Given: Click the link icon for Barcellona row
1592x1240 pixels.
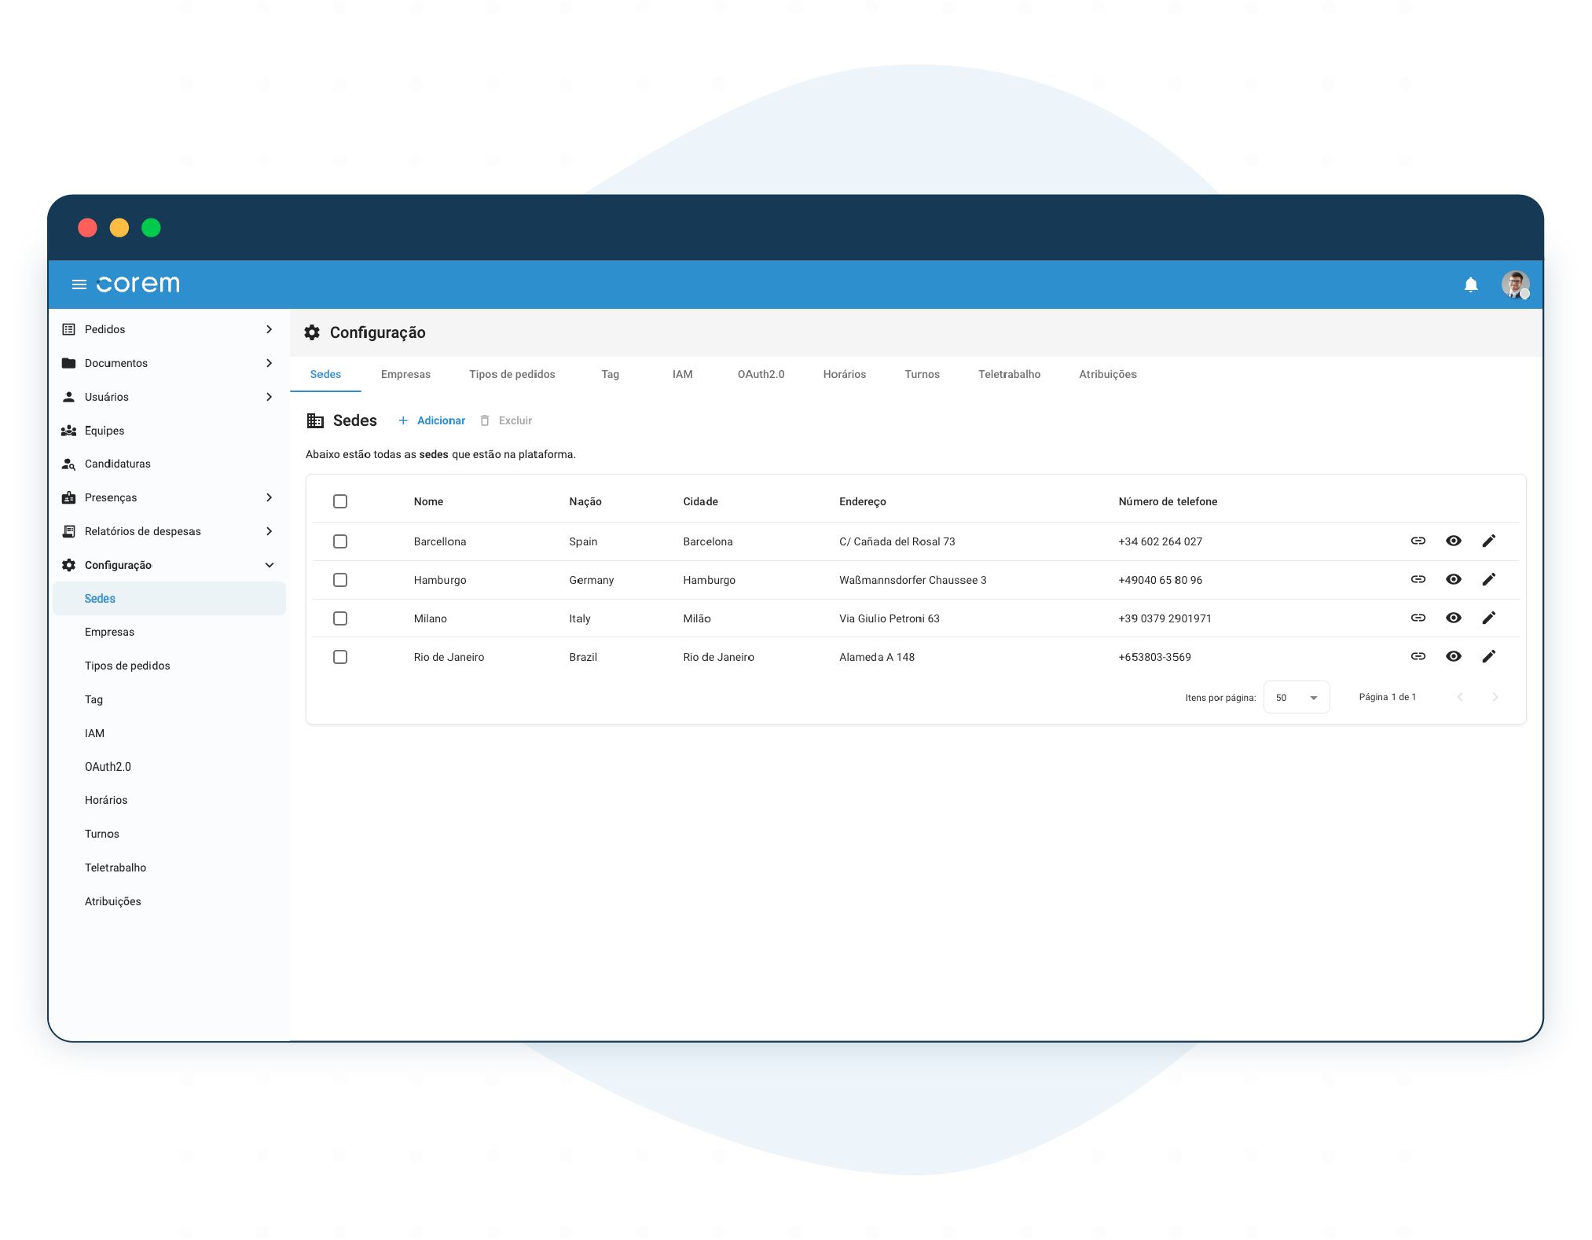Looking at the screenshot, I should 1418,541.
